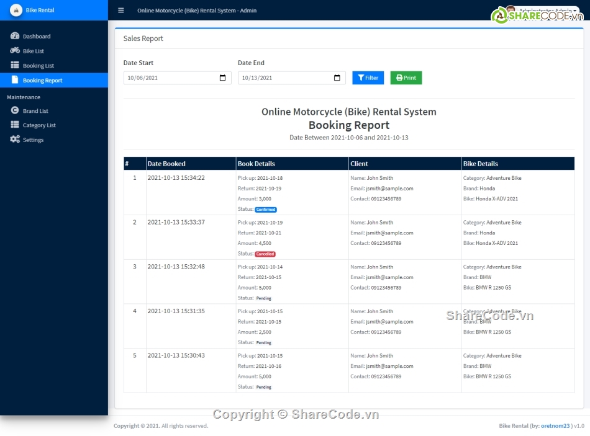Click the Dashboard speedometer icon
Image resolution: width=590 pixels, height=436 pixels.
pos(15,36)
